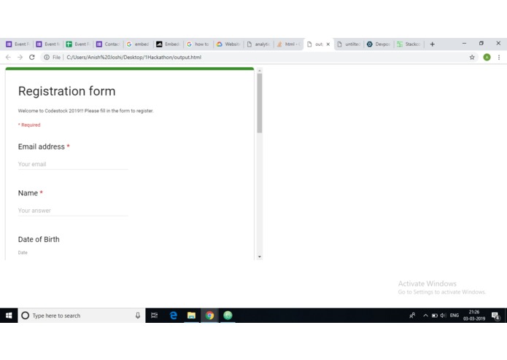Viewport: 507px width, 360px height.
Task: Switch to the Stackoverflow tab
Action: click(409, 44)
